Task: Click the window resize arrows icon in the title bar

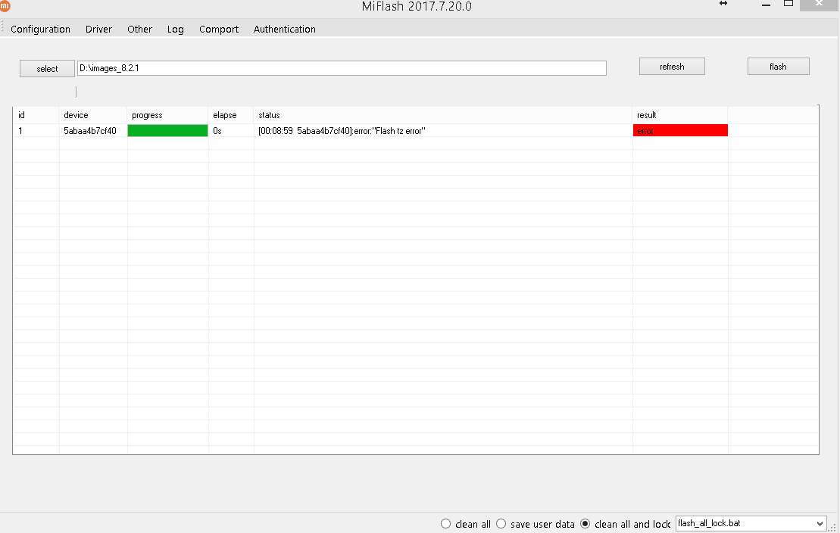Action: pyautogui.click(x=723, y=3)
